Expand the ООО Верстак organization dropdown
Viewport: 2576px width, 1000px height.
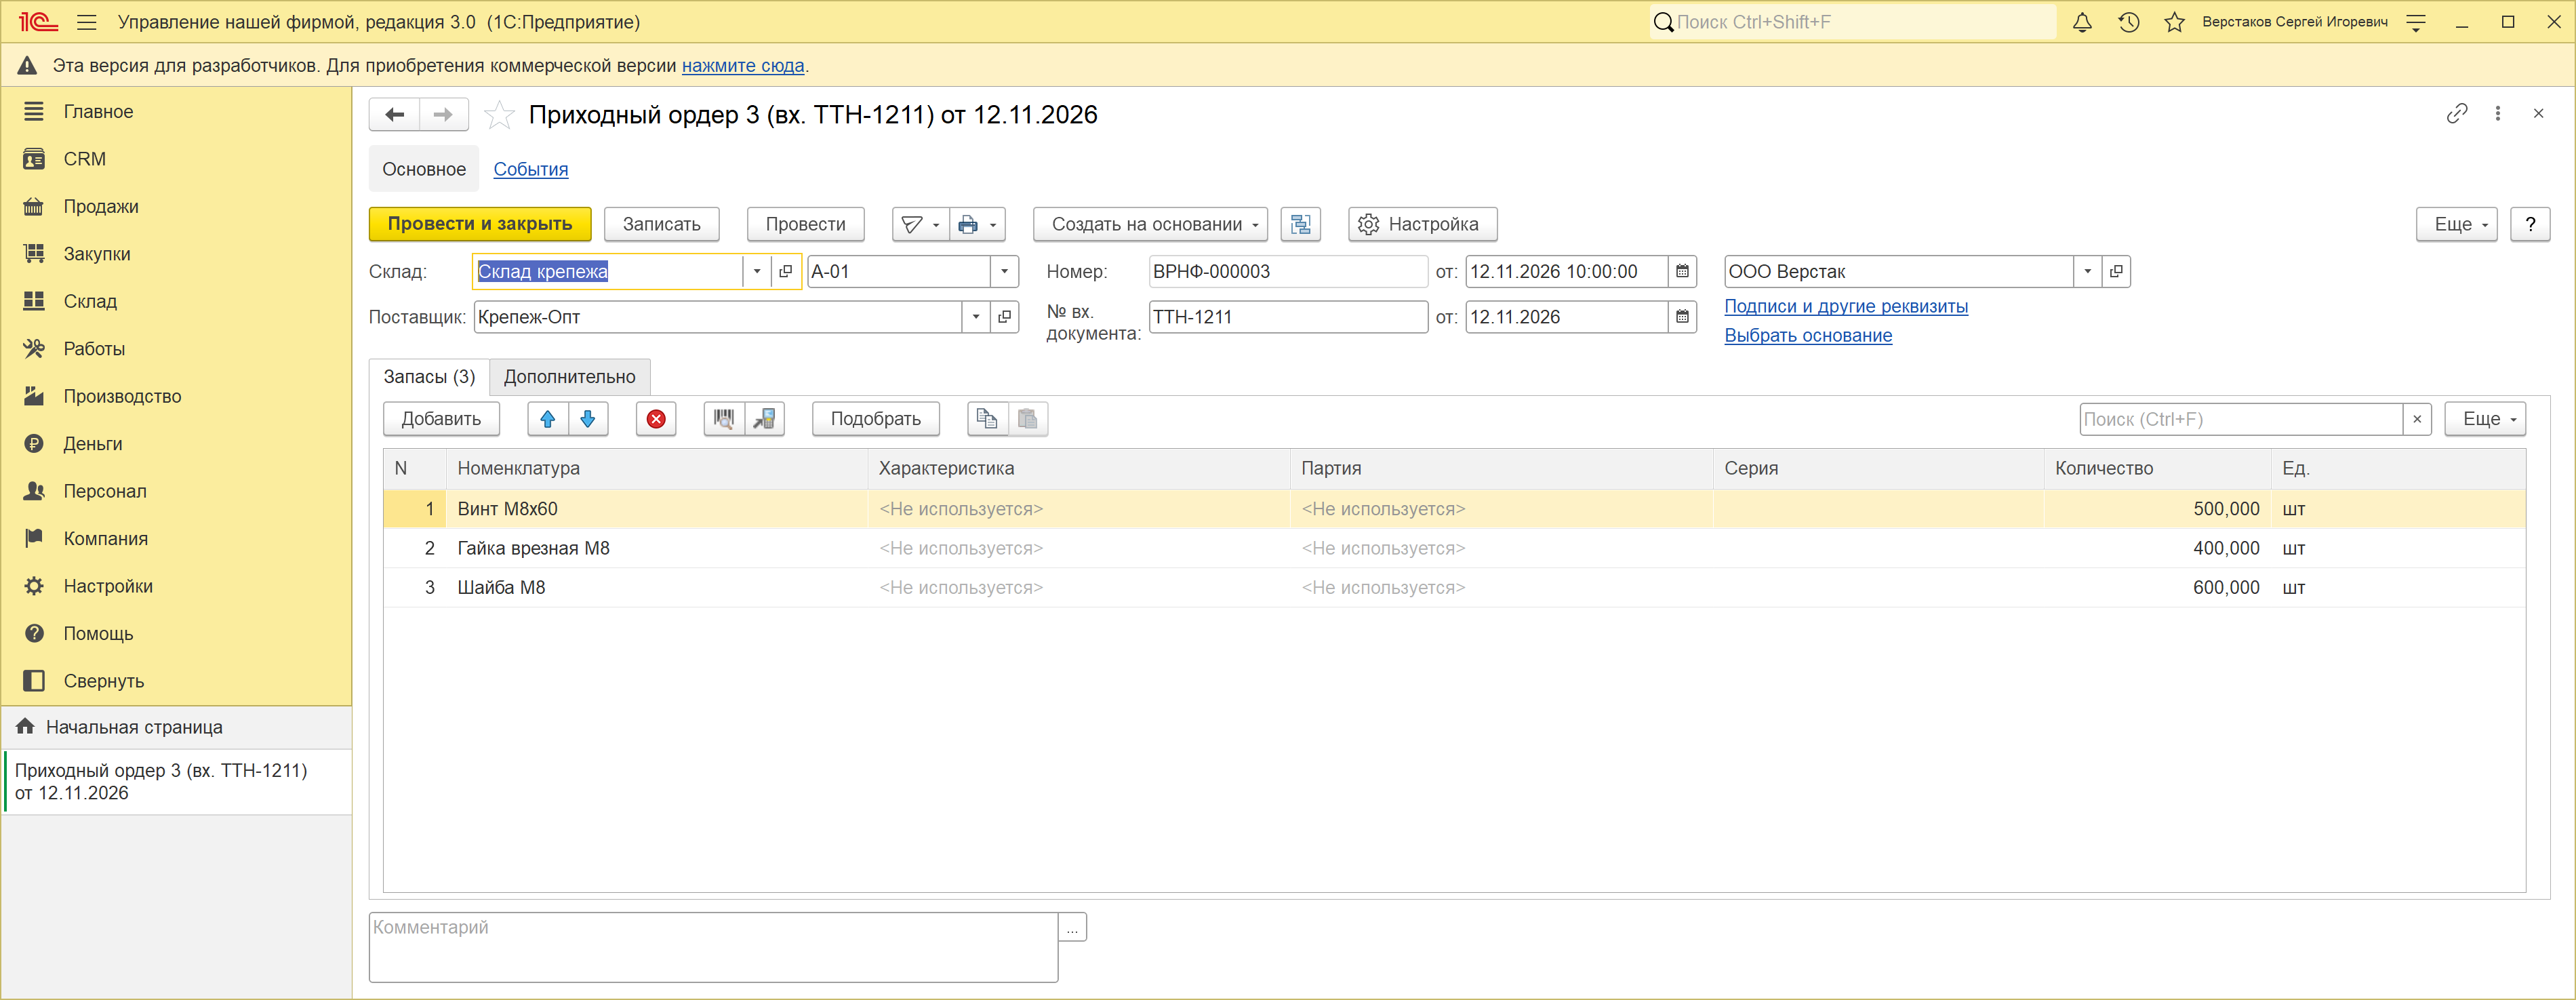(2087, 271)
